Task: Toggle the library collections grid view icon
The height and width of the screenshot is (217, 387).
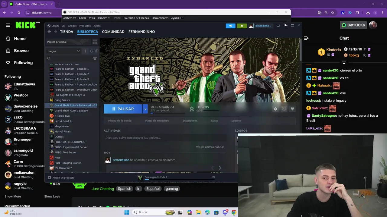Action: pos(95,42)
